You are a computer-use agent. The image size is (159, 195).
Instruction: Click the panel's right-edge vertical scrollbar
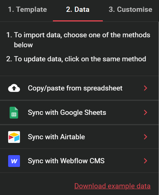point(158,108)
